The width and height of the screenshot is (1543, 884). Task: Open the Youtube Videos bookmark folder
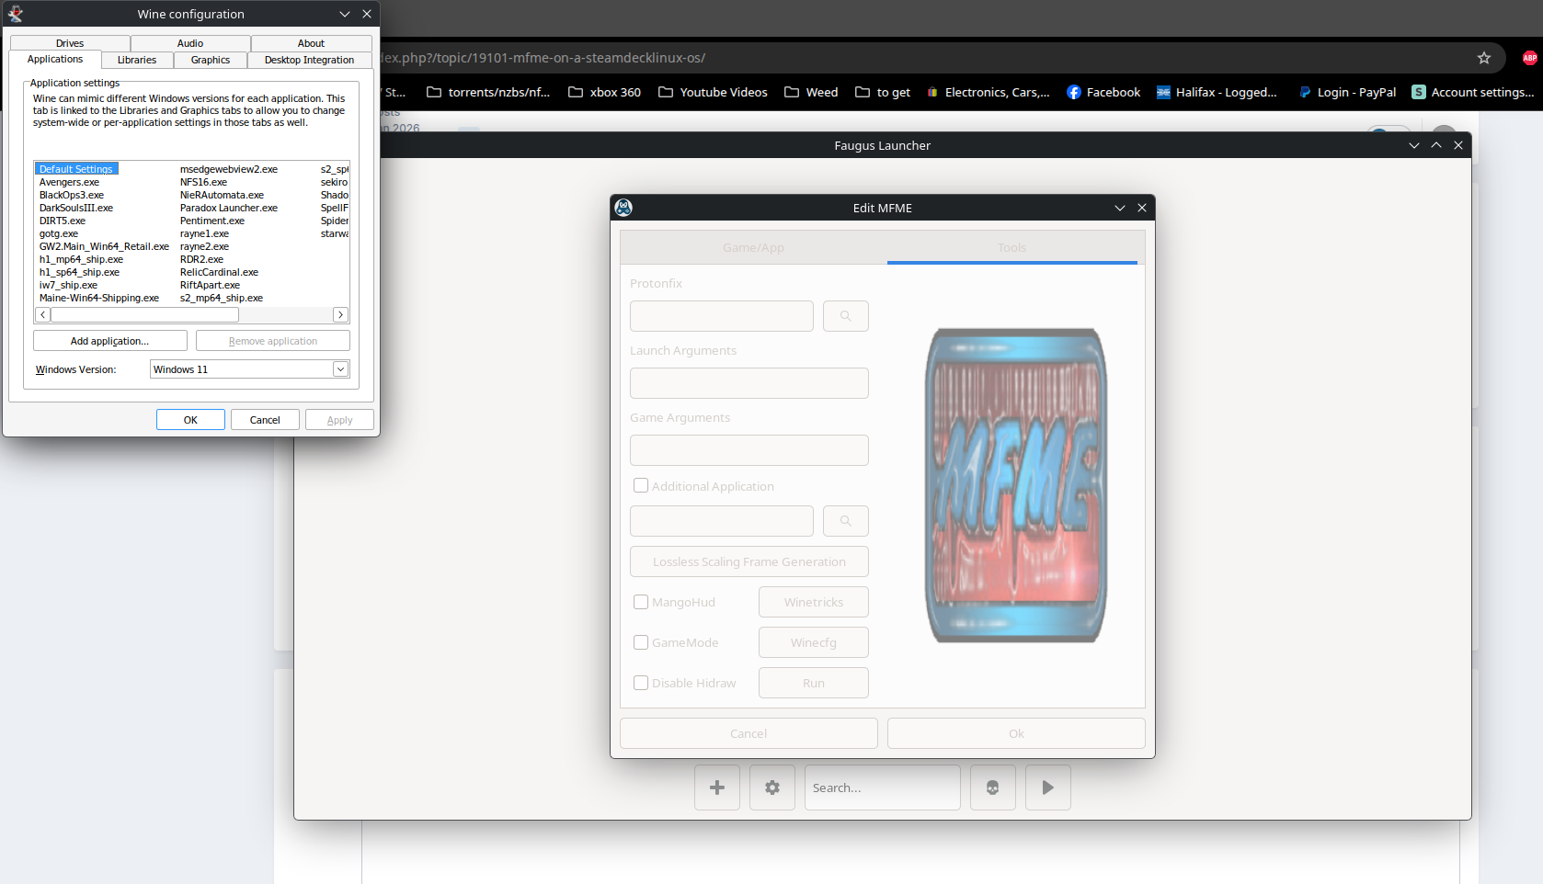coord(714,92)
